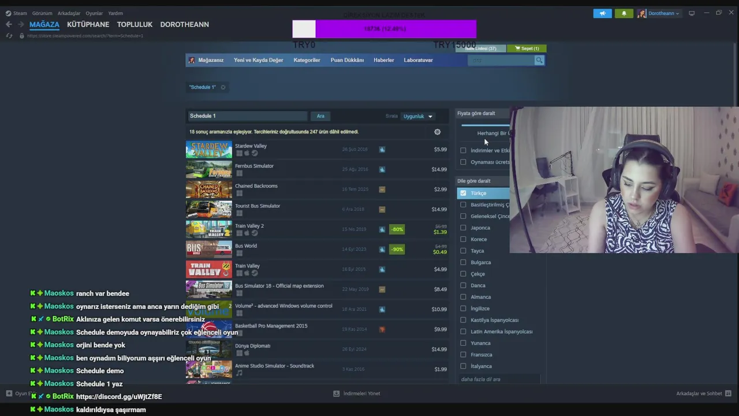Screen dimensions: 739x416
Task: Enable the Almanca language checkbox
Action: tap(463, 297)
